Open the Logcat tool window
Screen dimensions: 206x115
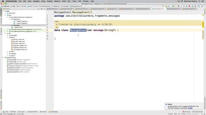pyautogui.click(x=21, y=112)
